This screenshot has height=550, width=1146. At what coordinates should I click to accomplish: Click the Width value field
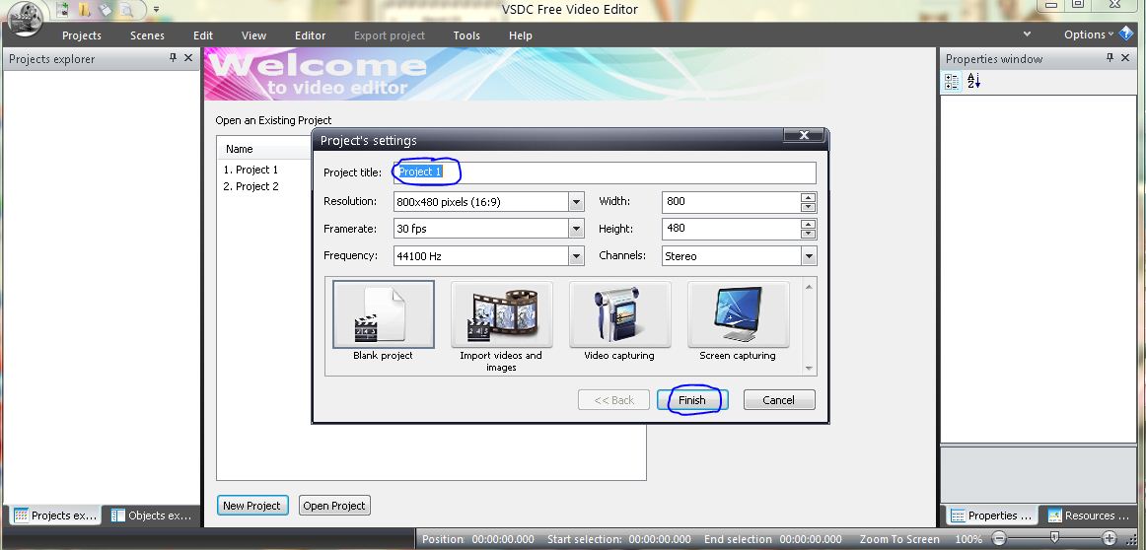tap(731, 202)
